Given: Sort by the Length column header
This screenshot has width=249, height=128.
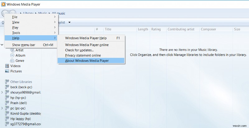Looking at the screenshot, I should (x=143, y=29).
